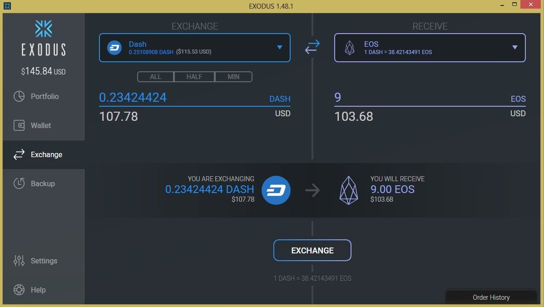This screenshot has width=544, height=307.
Task: Click the $107.78 summary value
Action: 243,199
